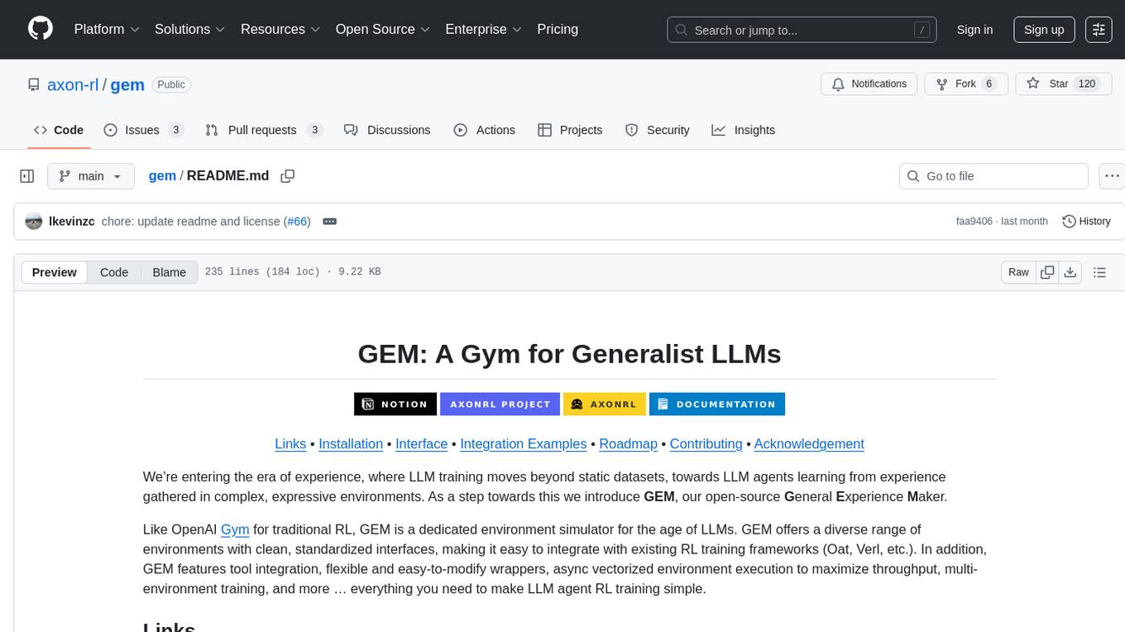This screenshot has height=632, width=1125.
Task: Jump to Integration Examples section
Action: point(524,443)
